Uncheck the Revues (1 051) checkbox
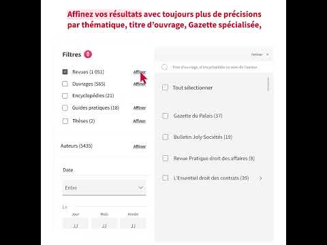Image resolution: width=327 pixels, height=245 pixels. click(65, 72)
